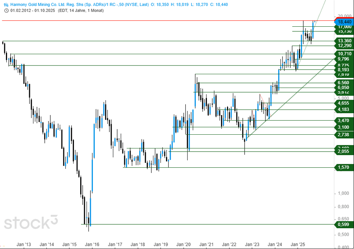The width and height of the screenshot is (354, 249).
Task: Click the 2,055 price level tag
Action: (343, 152)
